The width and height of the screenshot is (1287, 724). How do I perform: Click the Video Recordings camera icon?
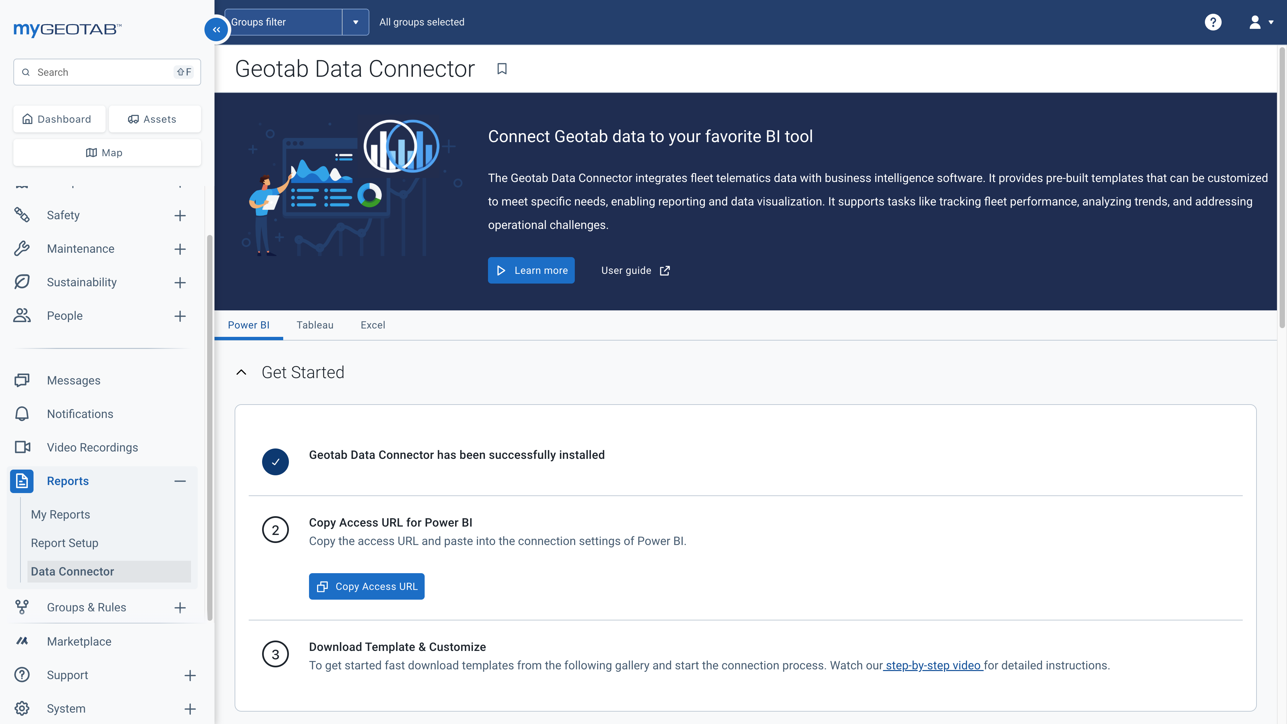(22, 447)
